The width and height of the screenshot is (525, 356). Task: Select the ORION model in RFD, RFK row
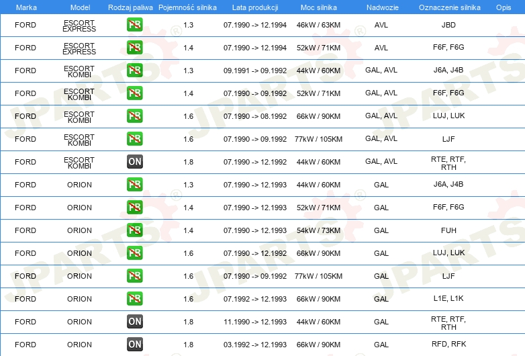click(79, 345)
